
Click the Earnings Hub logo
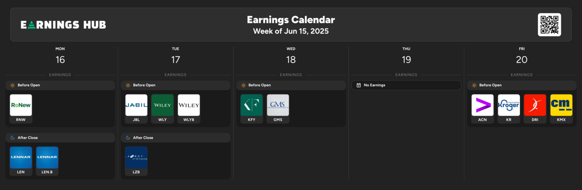tap(64, 25)
